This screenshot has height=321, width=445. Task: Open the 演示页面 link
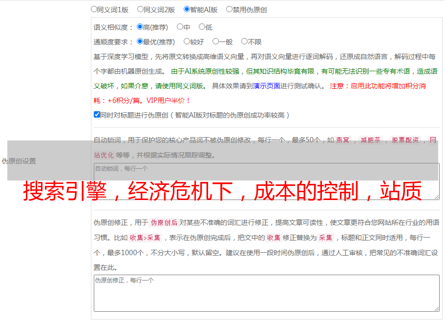(267, 86)
